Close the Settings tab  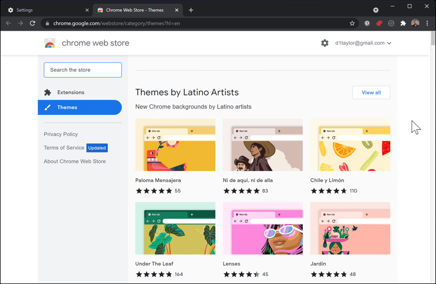coord(87,10)
